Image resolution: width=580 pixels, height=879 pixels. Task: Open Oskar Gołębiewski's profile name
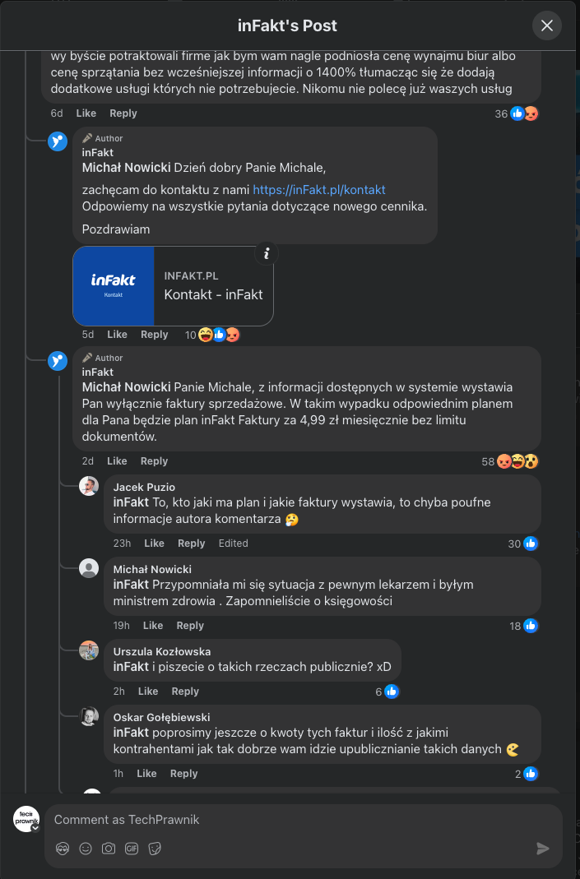tap(162, 717)
